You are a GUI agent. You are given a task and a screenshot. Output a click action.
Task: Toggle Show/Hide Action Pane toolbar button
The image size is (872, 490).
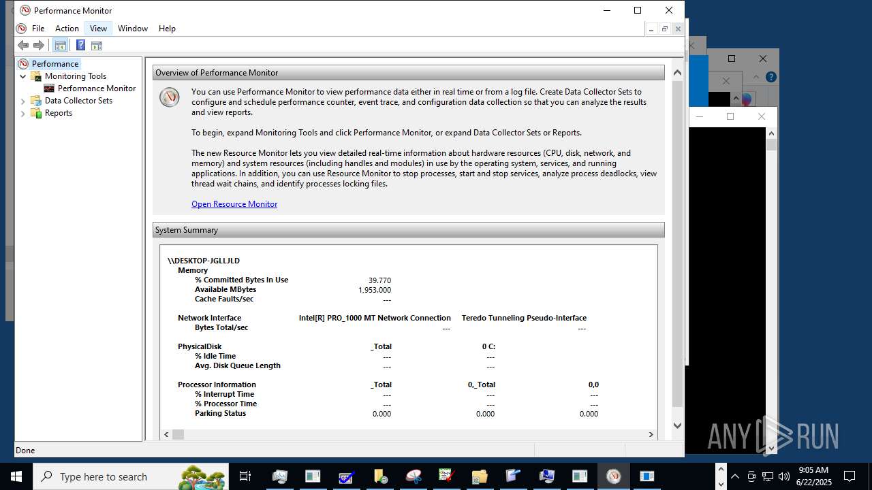pos(97,46)
